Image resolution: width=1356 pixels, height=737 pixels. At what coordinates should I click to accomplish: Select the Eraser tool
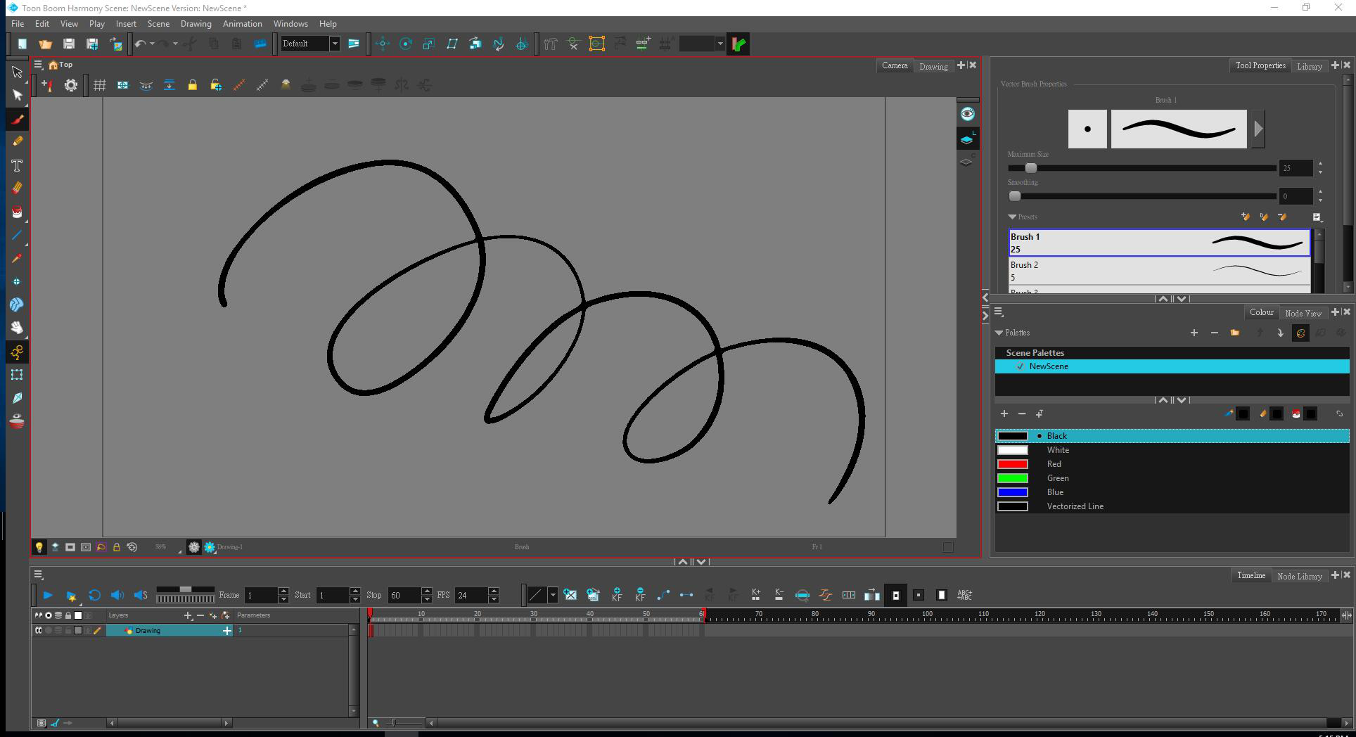(18, 188)
